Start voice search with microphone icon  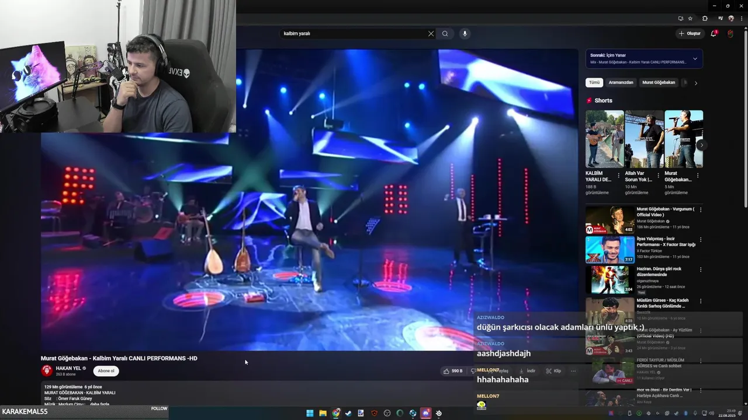coord(465,34)
